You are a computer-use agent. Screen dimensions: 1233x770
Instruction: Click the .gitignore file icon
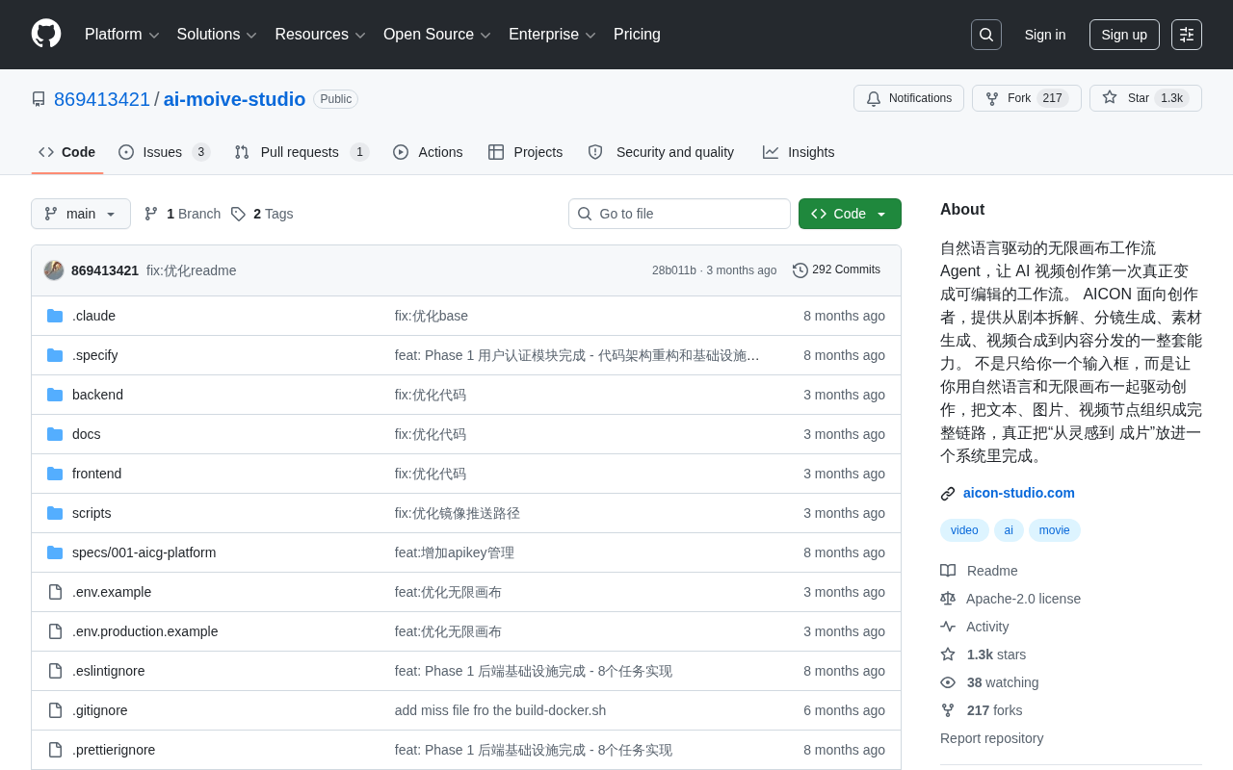pyautogui.click(x=55, y=710)
